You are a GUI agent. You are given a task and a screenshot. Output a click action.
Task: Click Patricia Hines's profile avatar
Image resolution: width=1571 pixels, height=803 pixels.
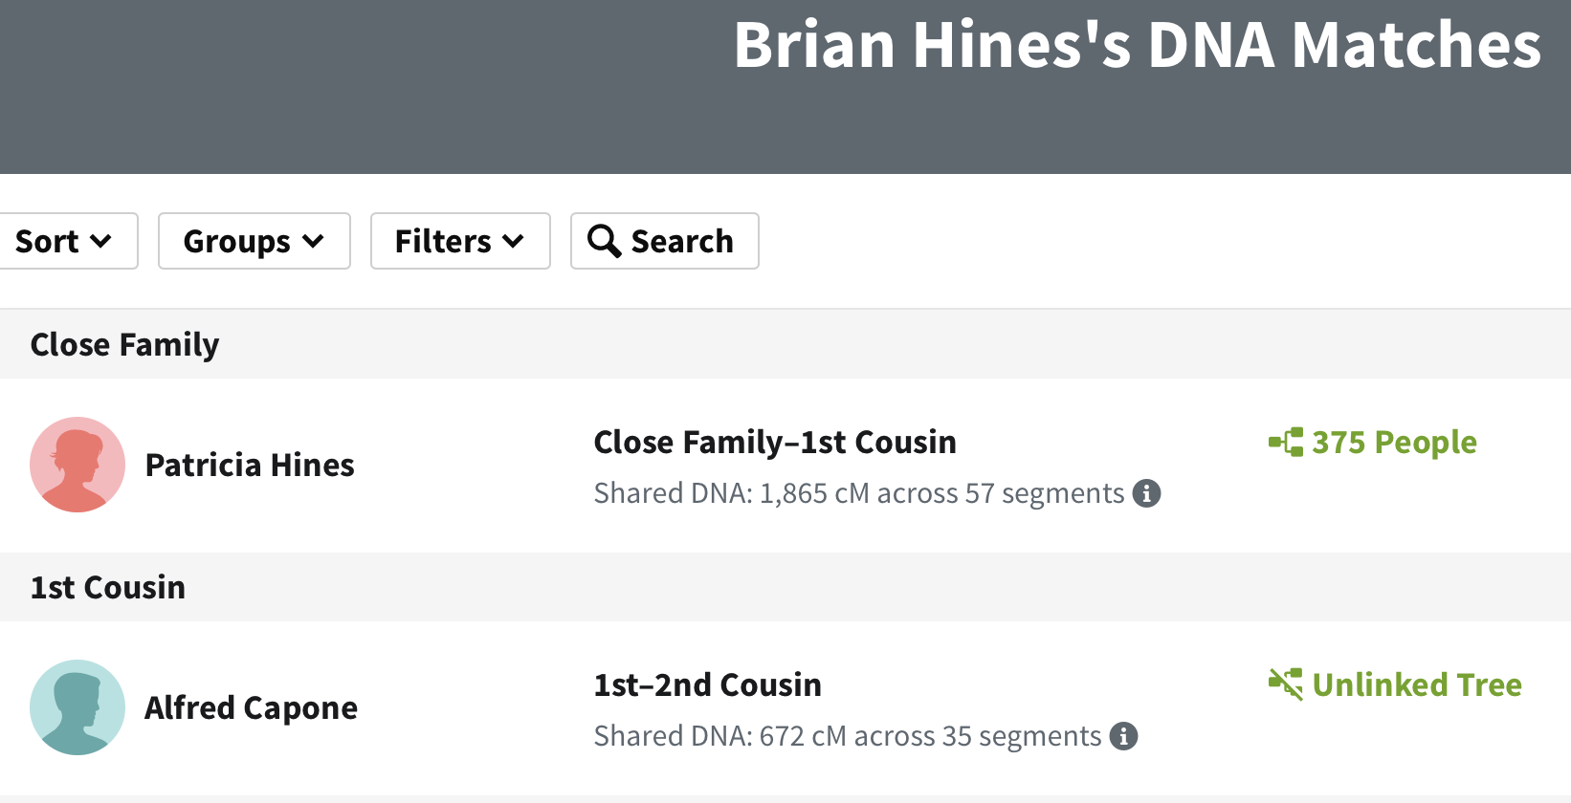point(77,465)
